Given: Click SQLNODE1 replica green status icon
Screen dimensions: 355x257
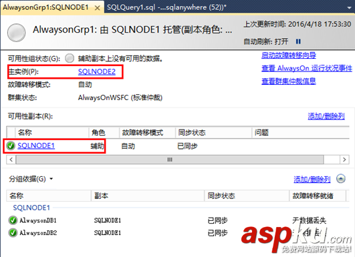Looking at the screenshot, I should pyautogui.click(x=11, y=146).
